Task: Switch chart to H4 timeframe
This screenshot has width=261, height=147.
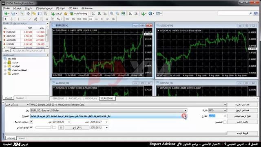Action: pyautogui.click(x=96, y=19)
